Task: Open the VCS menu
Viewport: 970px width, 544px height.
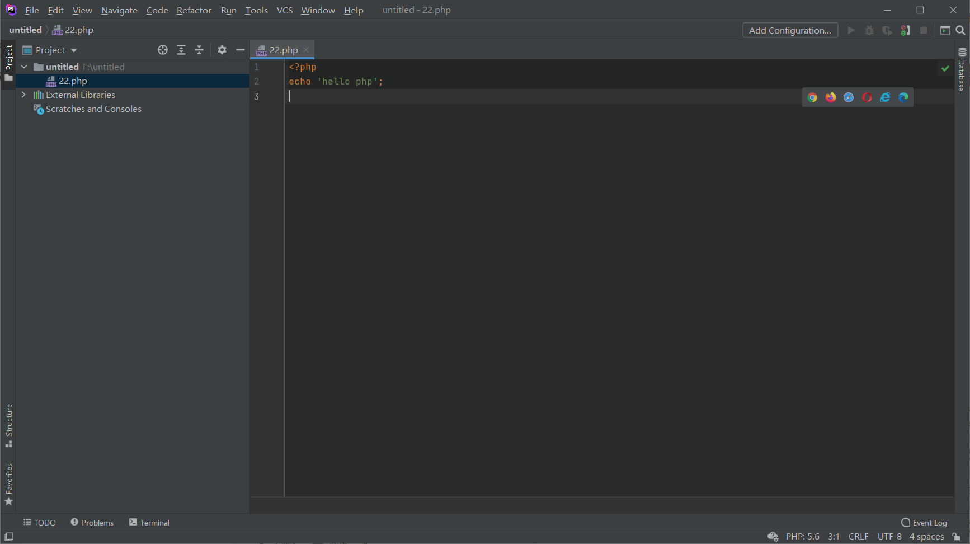Action: tap(285, 10)
